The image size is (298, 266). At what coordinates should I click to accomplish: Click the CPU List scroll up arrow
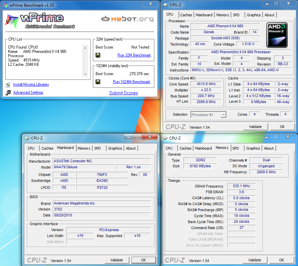pyautogui.click(x=86, y=48)
